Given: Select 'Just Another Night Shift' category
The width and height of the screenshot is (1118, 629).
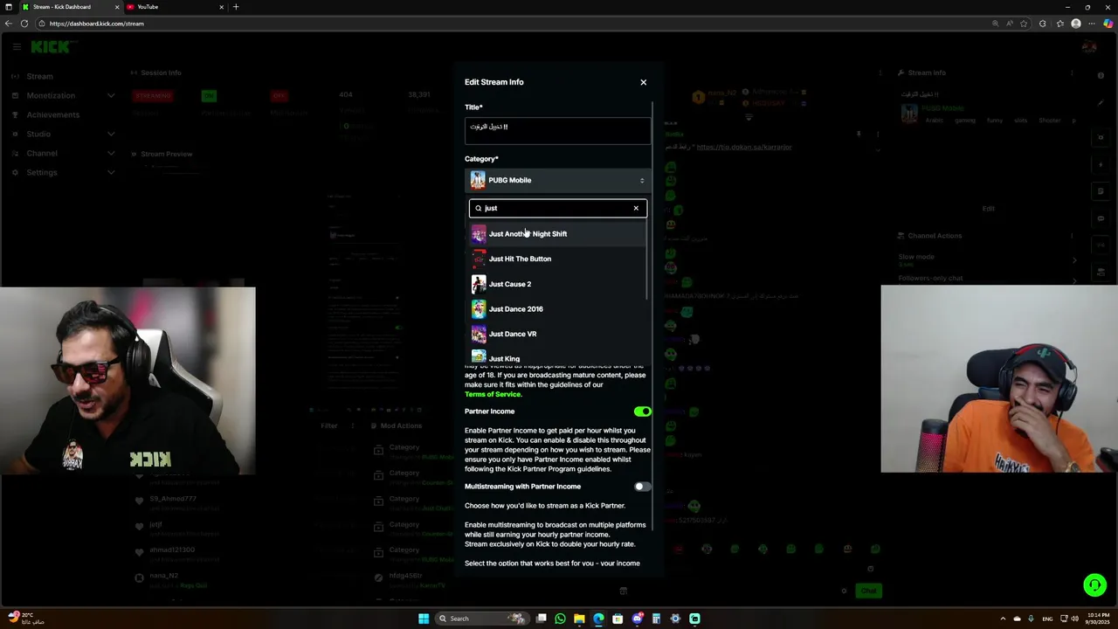Looking at the screenshot, I should [x=557, y=234].
